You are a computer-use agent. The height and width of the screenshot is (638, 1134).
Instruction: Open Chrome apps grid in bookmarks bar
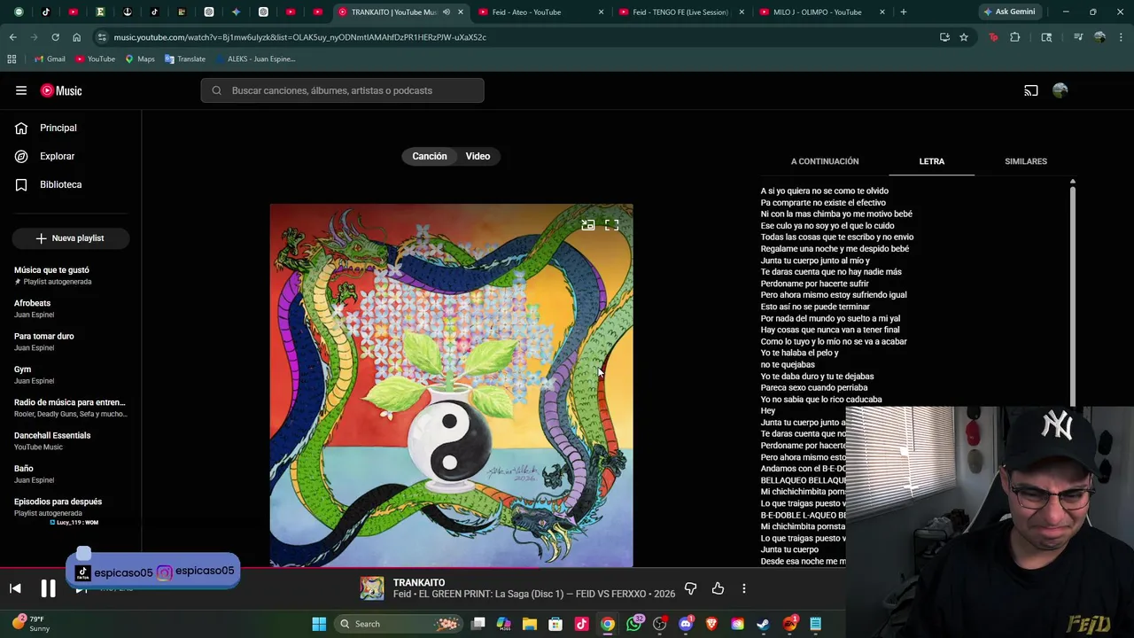[12, 58]
